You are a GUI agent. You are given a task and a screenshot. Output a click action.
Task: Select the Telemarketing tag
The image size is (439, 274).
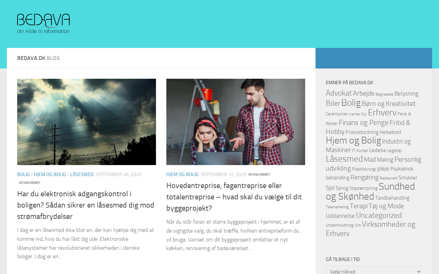click(x=337, y=207)
